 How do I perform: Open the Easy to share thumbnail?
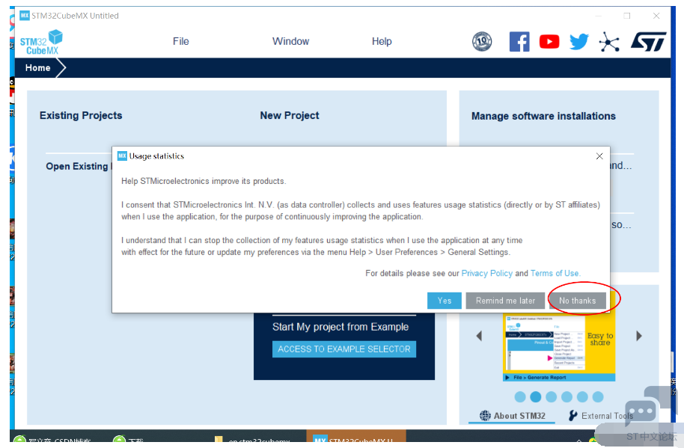click(559, 348)
